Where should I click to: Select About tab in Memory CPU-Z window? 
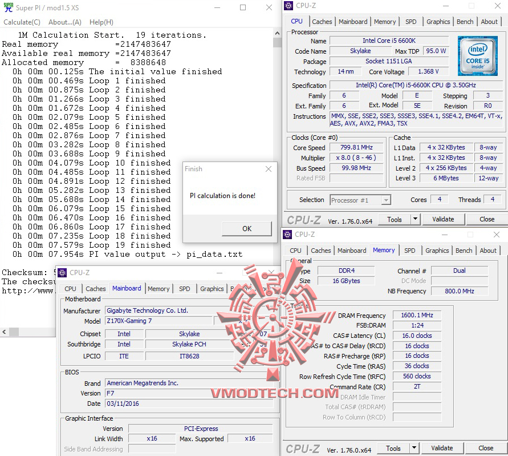pyautogui.click(x=488, y=251)
